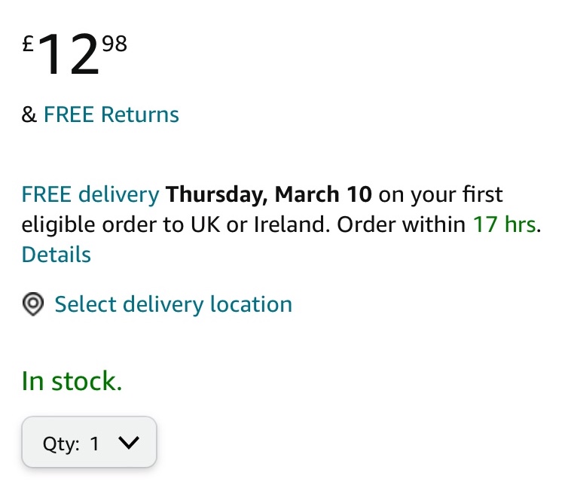
Task: Click the ampersand before FREE Returns
Action: click(29, 114)
